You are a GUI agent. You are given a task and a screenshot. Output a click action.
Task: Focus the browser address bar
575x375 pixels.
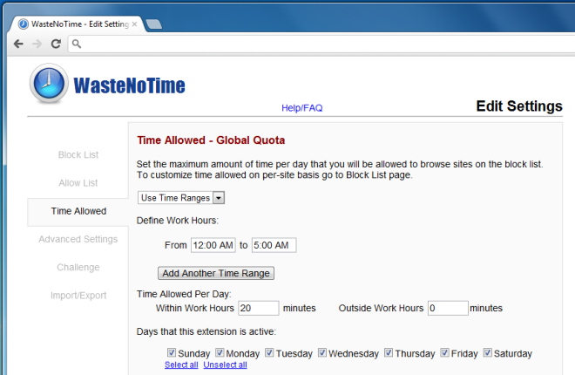(322, 44)
